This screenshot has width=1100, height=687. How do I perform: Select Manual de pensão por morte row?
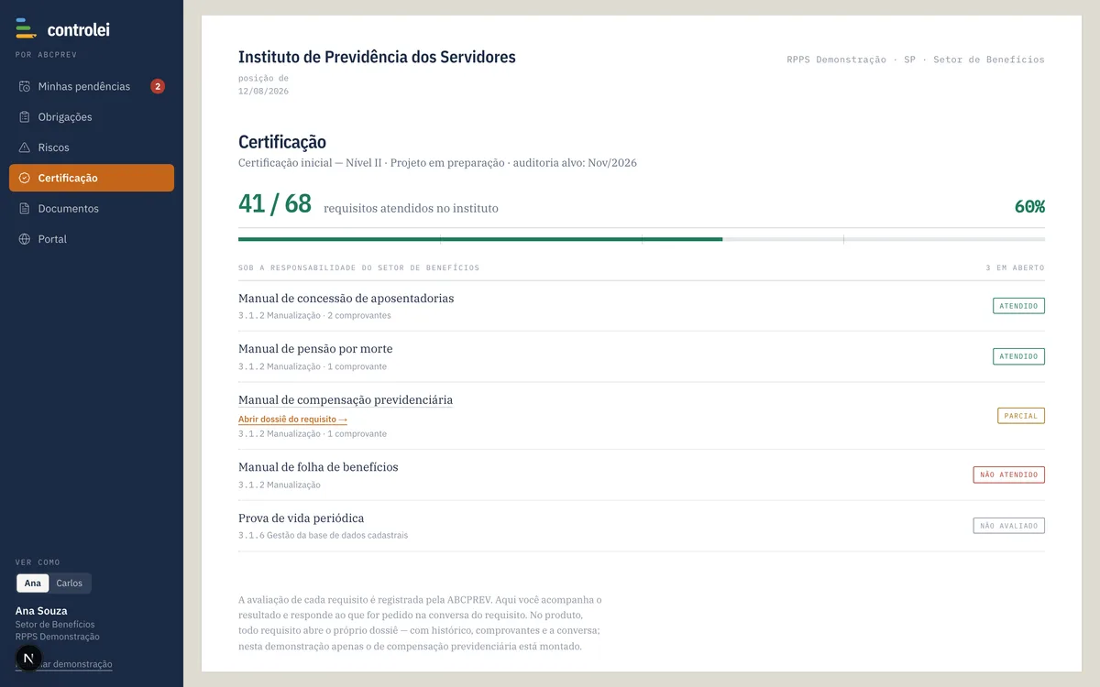[x=642, y=356]
